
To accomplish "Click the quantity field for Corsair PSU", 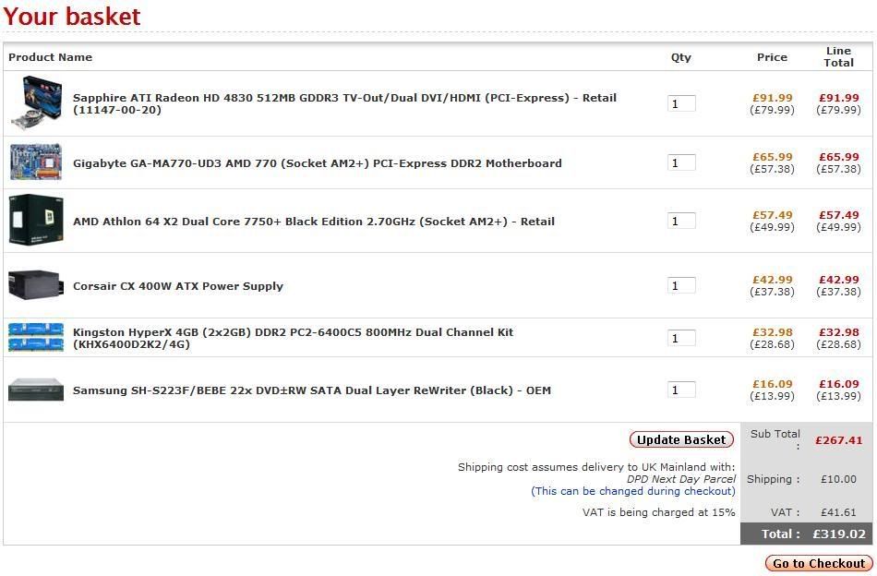I will click(681, 285).
